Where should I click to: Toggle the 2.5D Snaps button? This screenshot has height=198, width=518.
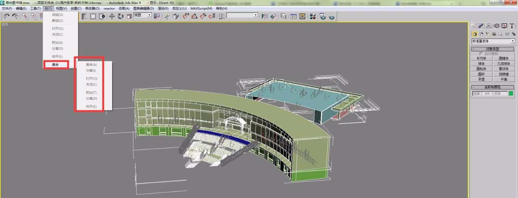coord(186,16)
